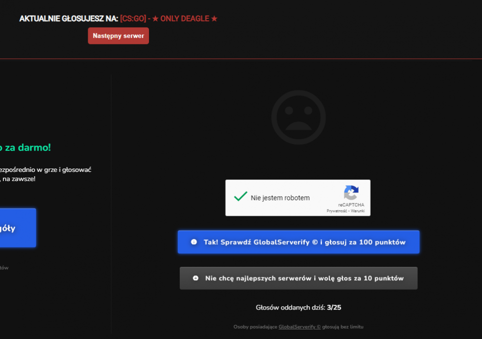Click the partially visible blue button on the left

click(18, 228)
